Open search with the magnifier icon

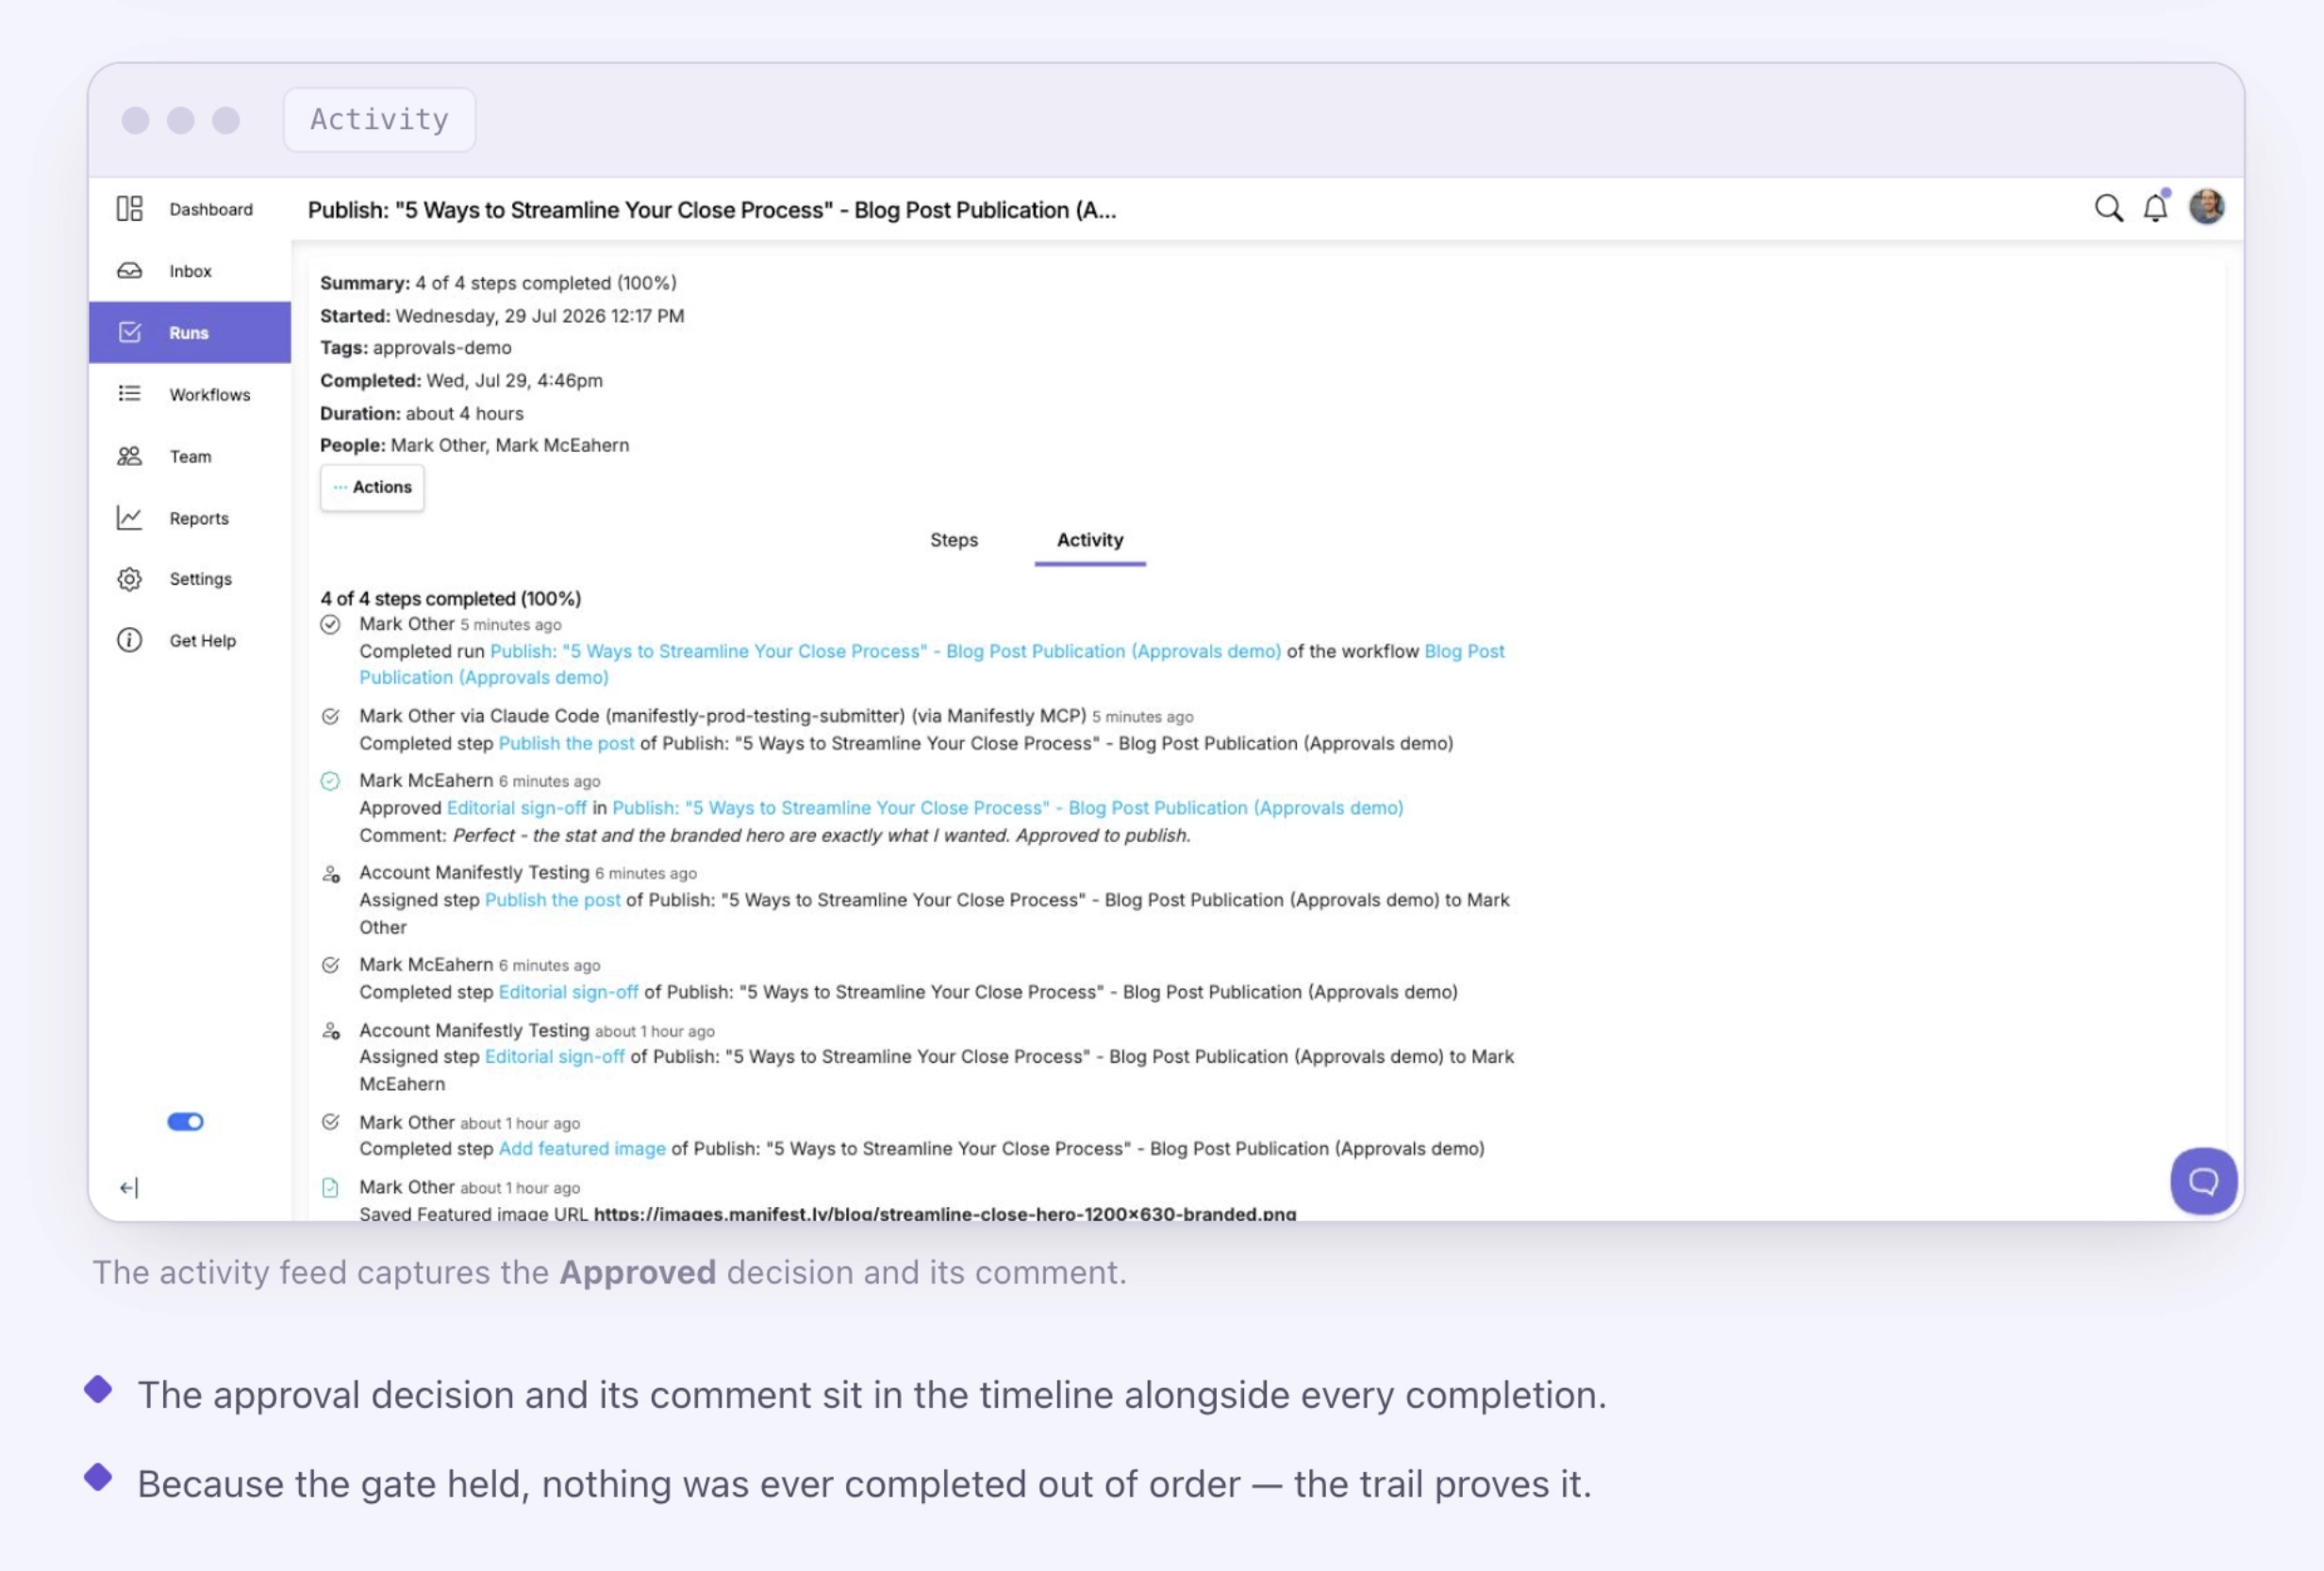[2108, 208]
